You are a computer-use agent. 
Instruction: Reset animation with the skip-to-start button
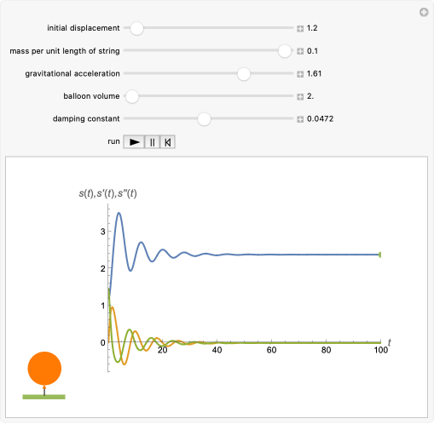tap(168, 142)
